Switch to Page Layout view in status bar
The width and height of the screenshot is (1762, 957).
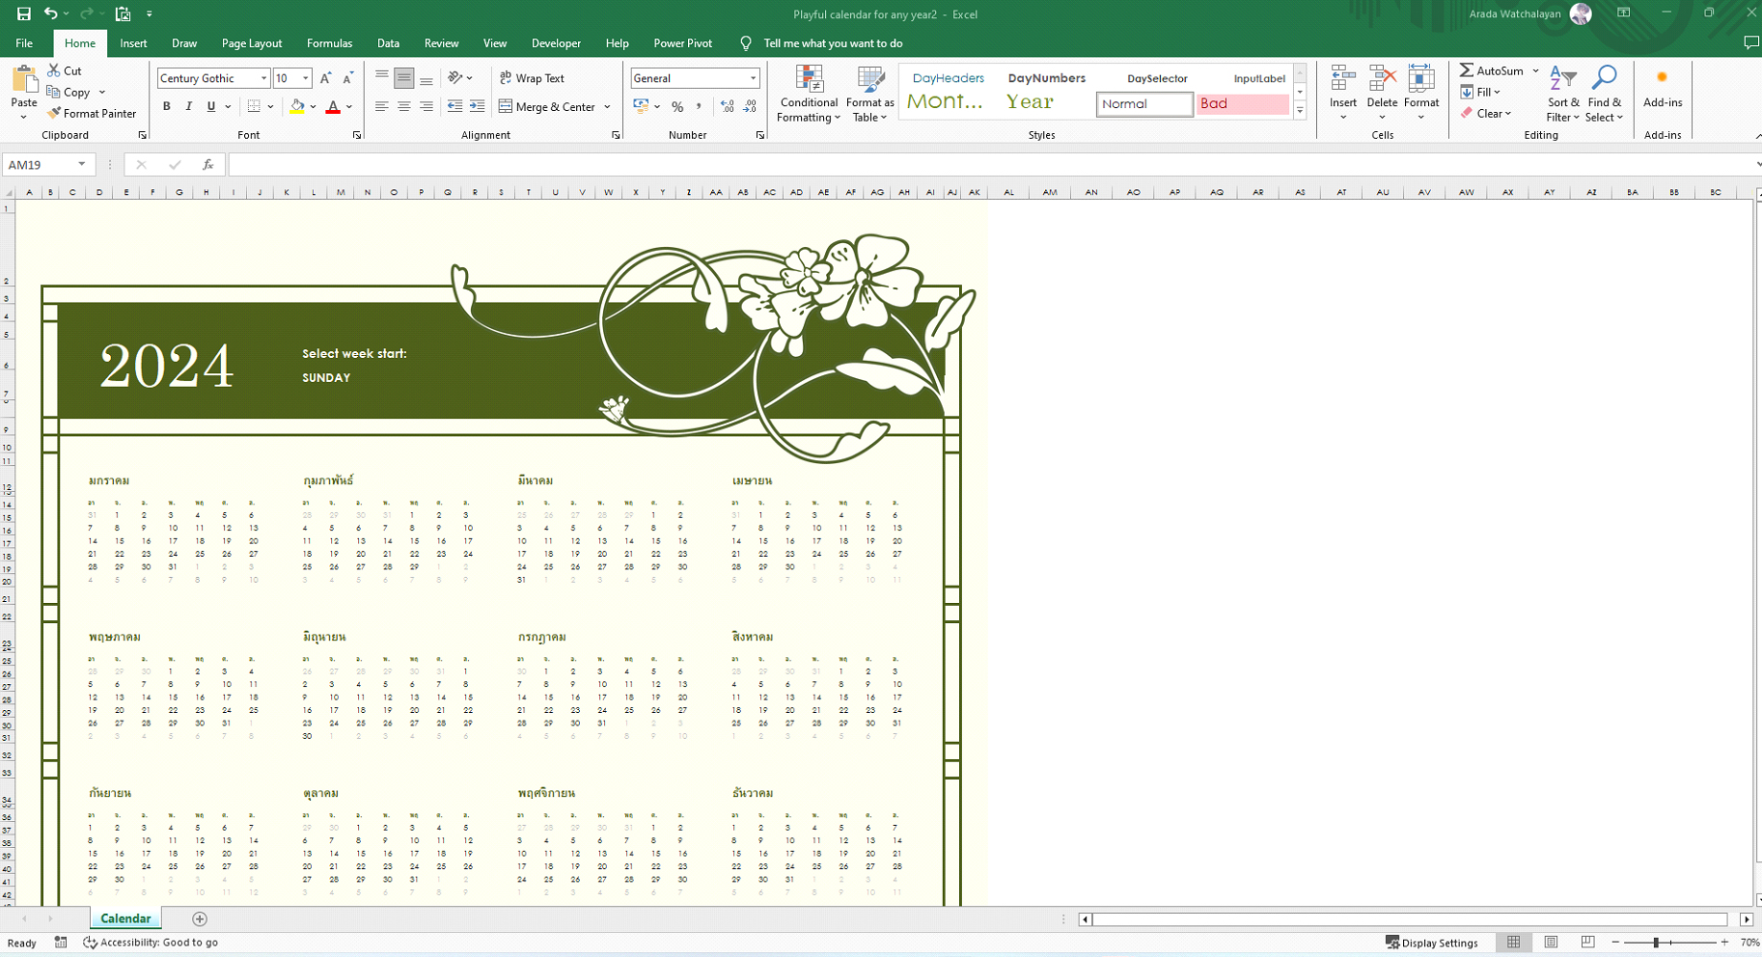1551,943
